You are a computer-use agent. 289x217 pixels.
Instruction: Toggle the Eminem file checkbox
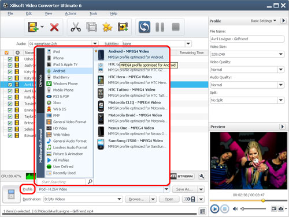[x=10, y=110]
